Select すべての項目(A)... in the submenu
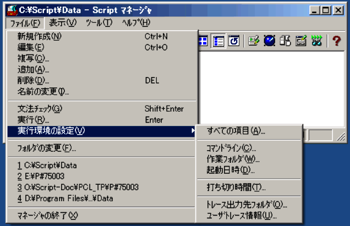The width and height of the screenshot is (350, 226). point(249,131)
